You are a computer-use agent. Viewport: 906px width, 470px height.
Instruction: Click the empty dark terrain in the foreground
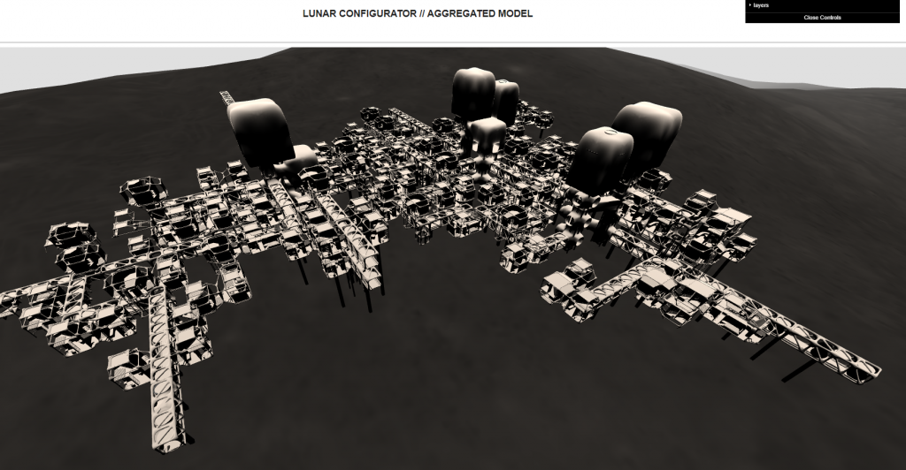442,398
